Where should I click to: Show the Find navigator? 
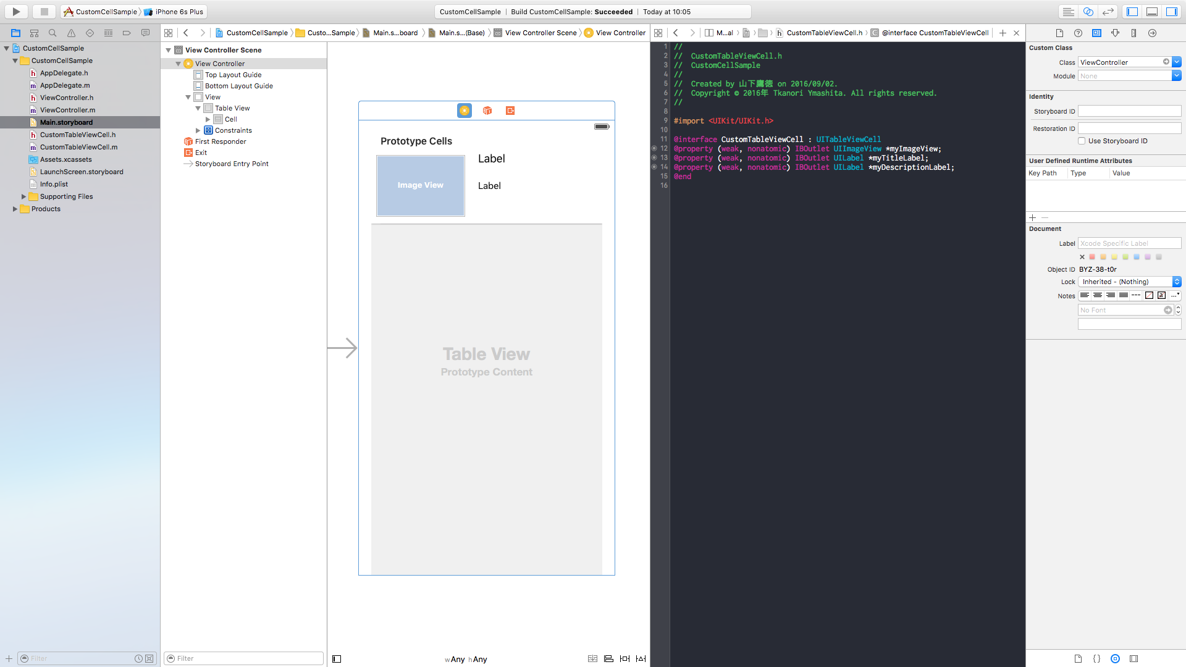coord(53,33)
